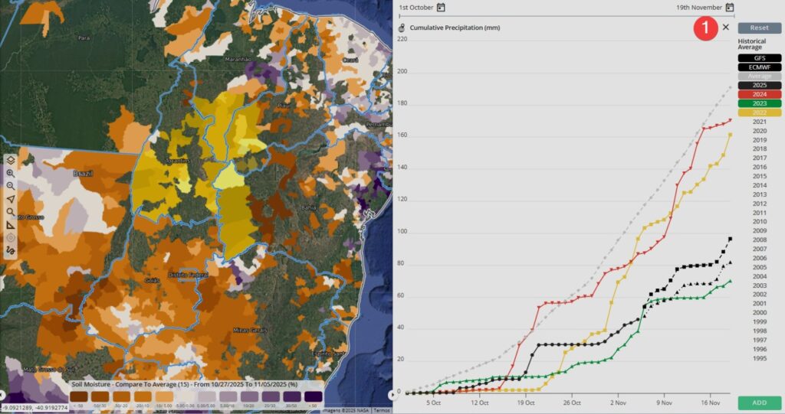785x414 pixels.
Task: Toggle the 2024 series in legend
Action: coord(759,94)
